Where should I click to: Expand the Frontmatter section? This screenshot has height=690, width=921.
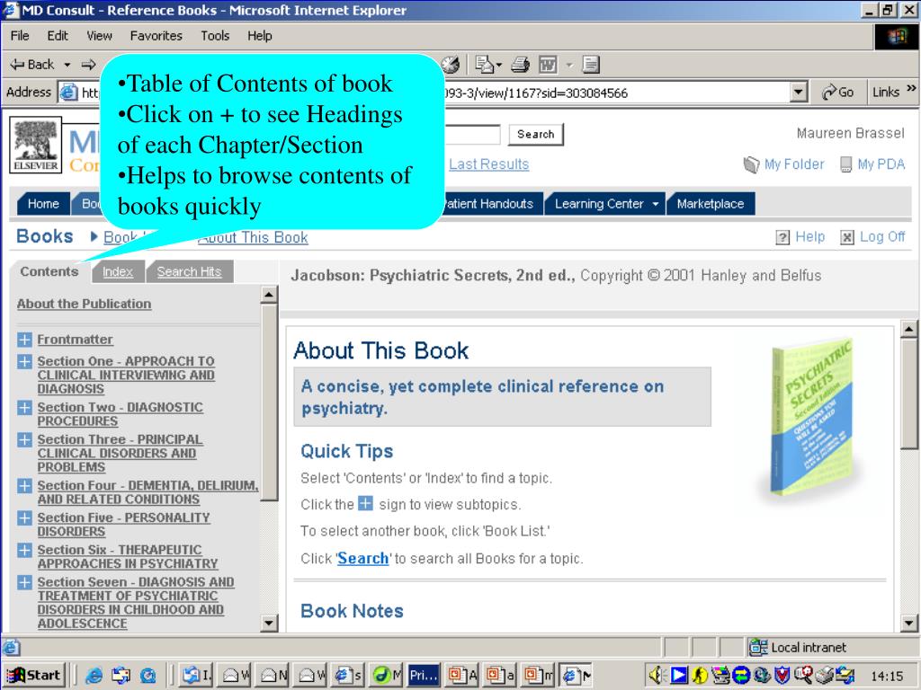(x=24, y=340)
